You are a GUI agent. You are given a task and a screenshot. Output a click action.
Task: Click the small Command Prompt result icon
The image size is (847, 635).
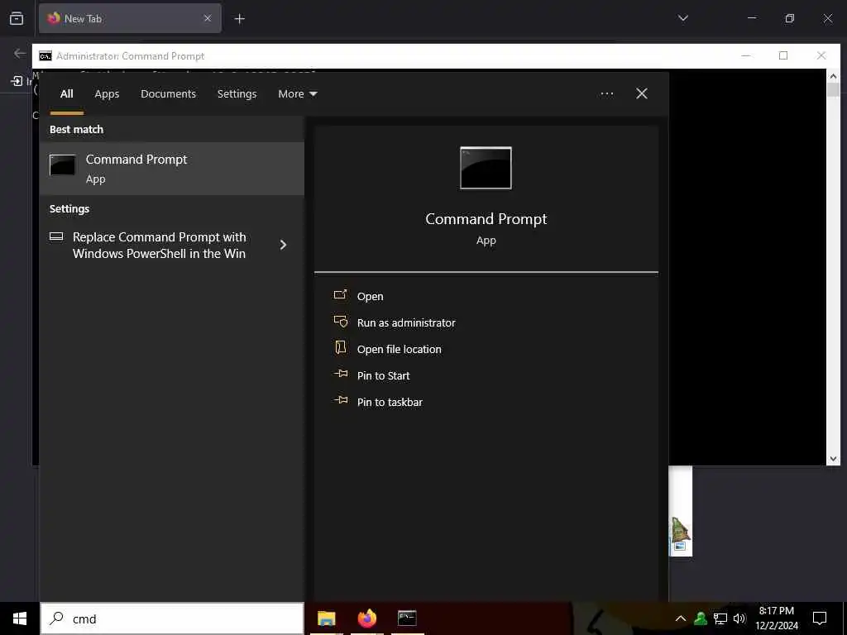(63, 165)
